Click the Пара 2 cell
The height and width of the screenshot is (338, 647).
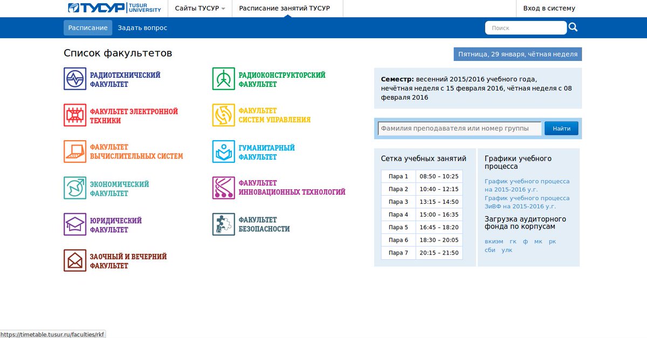pyautogui.click(x=398, y=189)
